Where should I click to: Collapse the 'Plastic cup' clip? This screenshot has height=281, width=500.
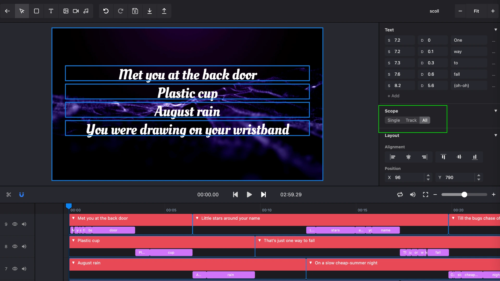tap(73, 240)
